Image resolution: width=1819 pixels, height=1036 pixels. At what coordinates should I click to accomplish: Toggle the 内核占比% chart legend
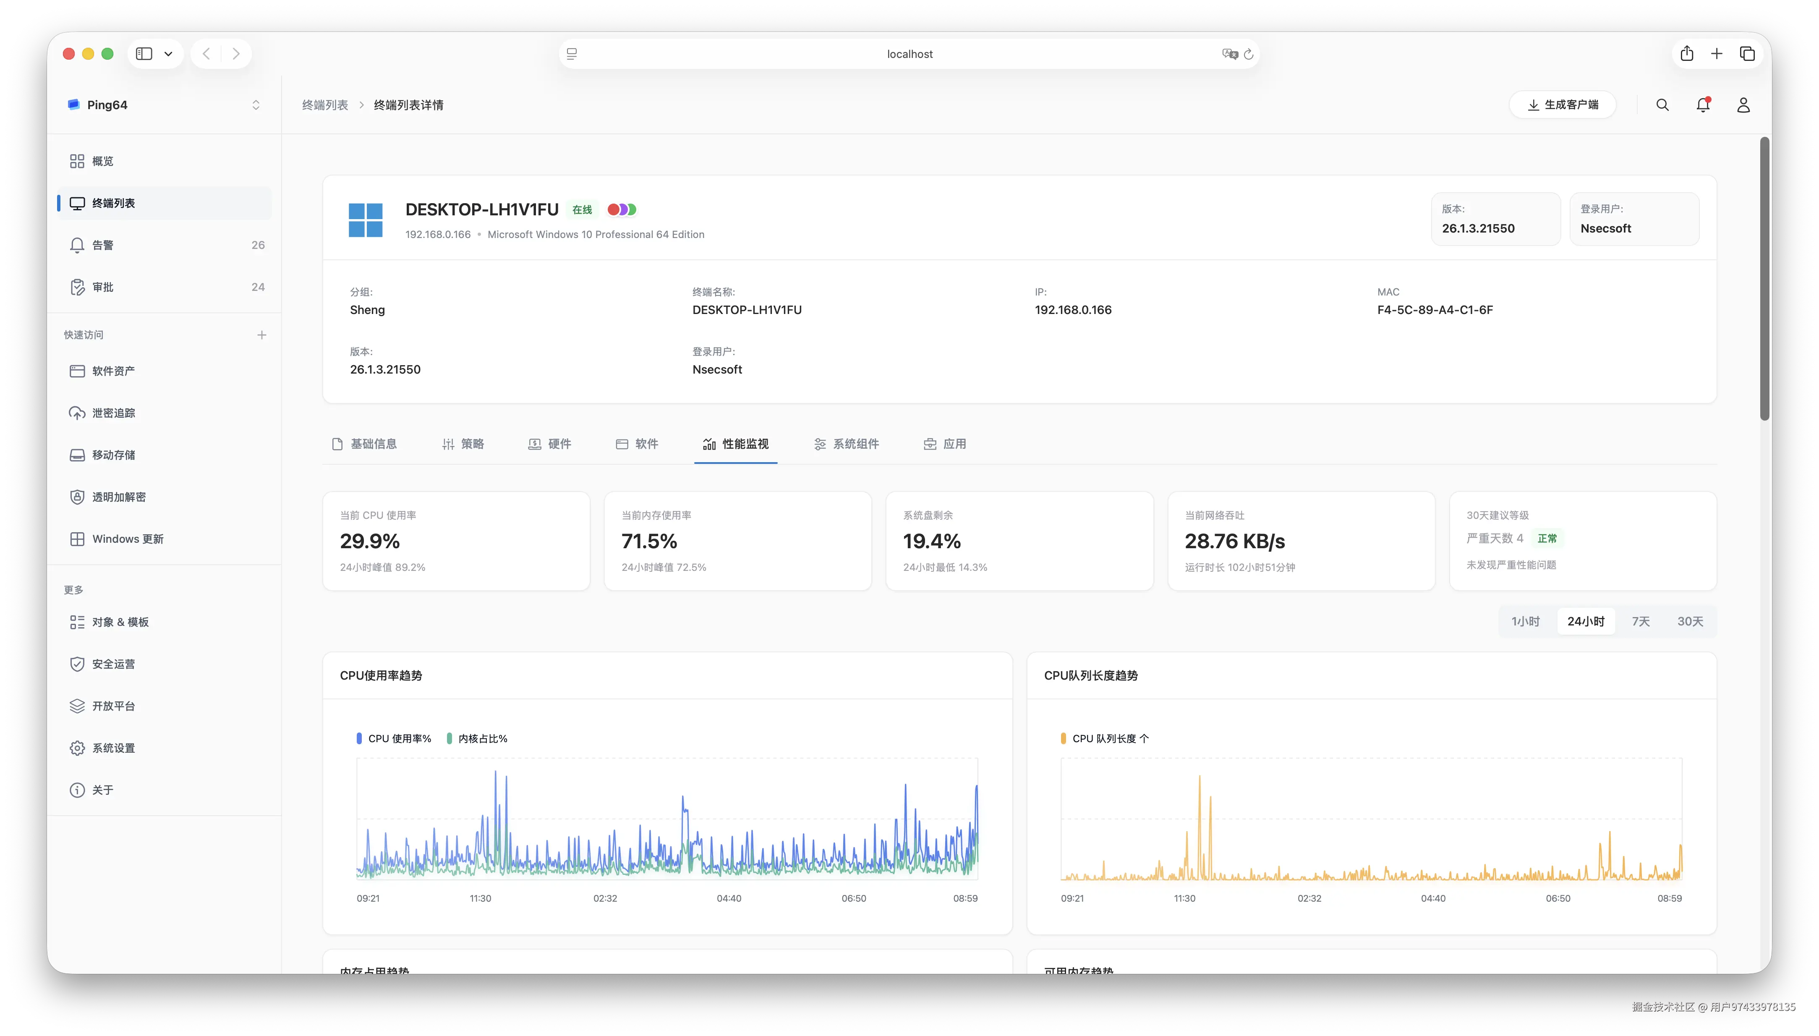point(477,738)
